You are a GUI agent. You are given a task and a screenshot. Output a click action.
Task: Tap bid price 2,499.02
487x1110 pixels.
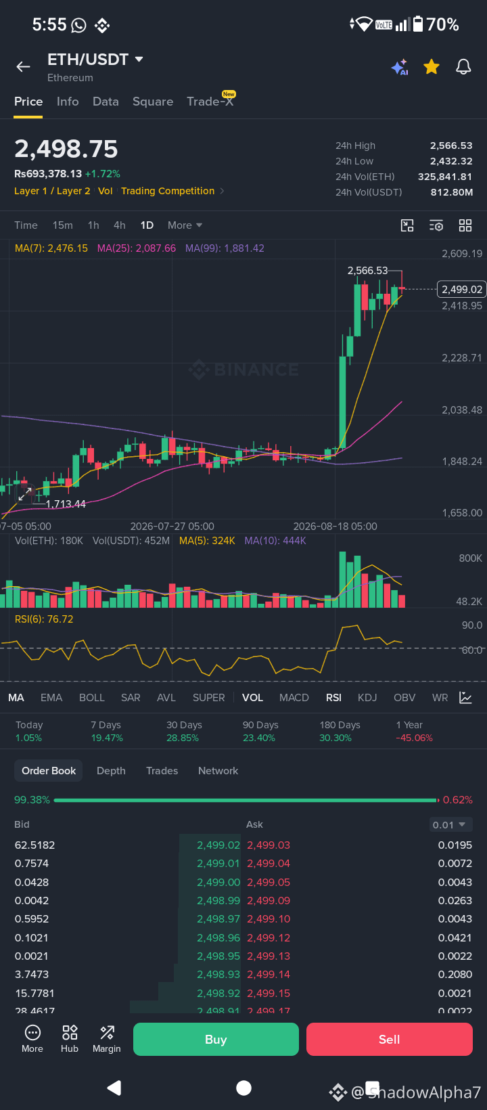click(x=218, y=845)
